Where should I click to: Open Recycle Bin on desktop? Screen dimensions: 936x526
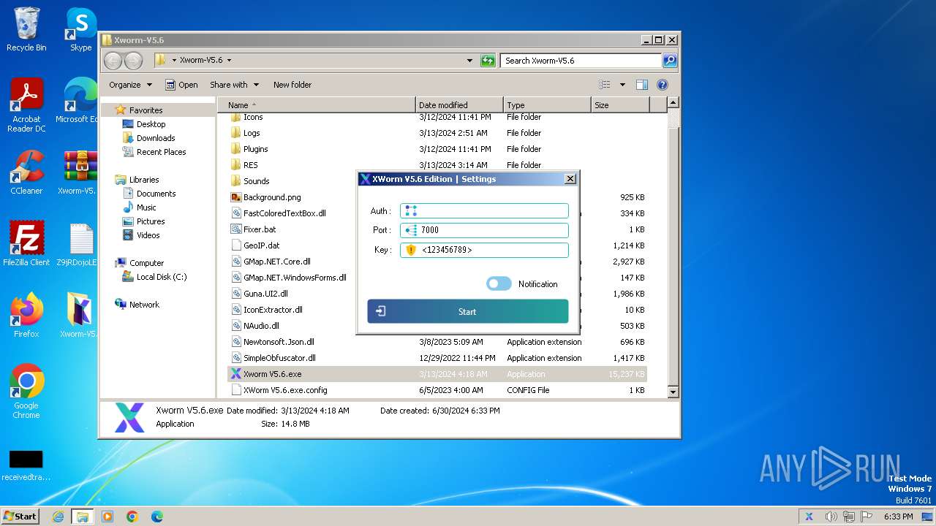pyautogui.click(x=26, y=30)
